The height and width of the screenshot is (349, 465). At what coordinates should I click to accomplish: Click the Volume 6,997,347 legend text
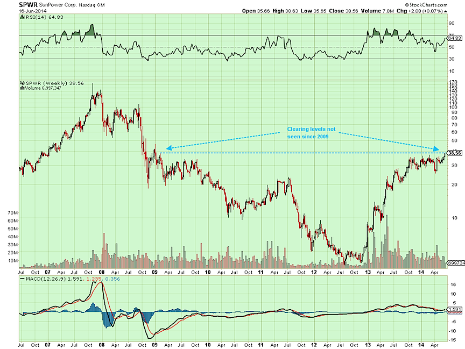(x=43, y=88)
